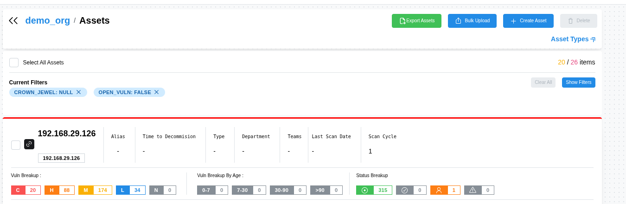Open the Asset Types link
Image resolution: width=626 pixels, height=204 pixels.
click(x=573, y=39)
